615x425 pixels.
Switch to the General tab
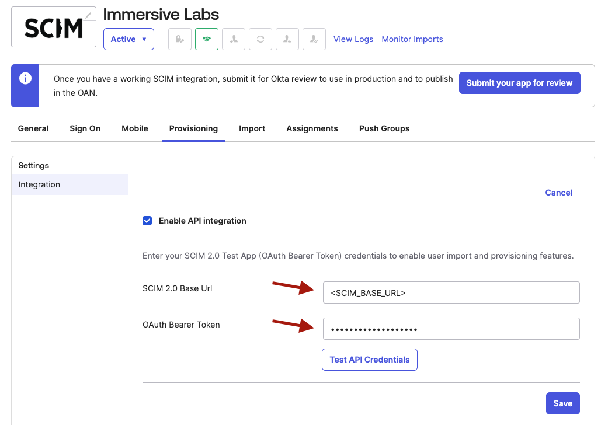(x=33, y=128)
